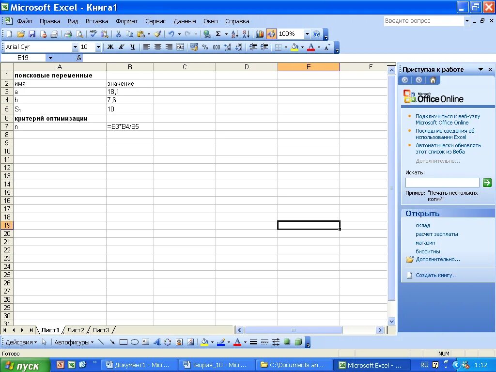This screenshot has height=372, width=496.
Task: Print using the printer icon
Action: [x=68, y=34]
